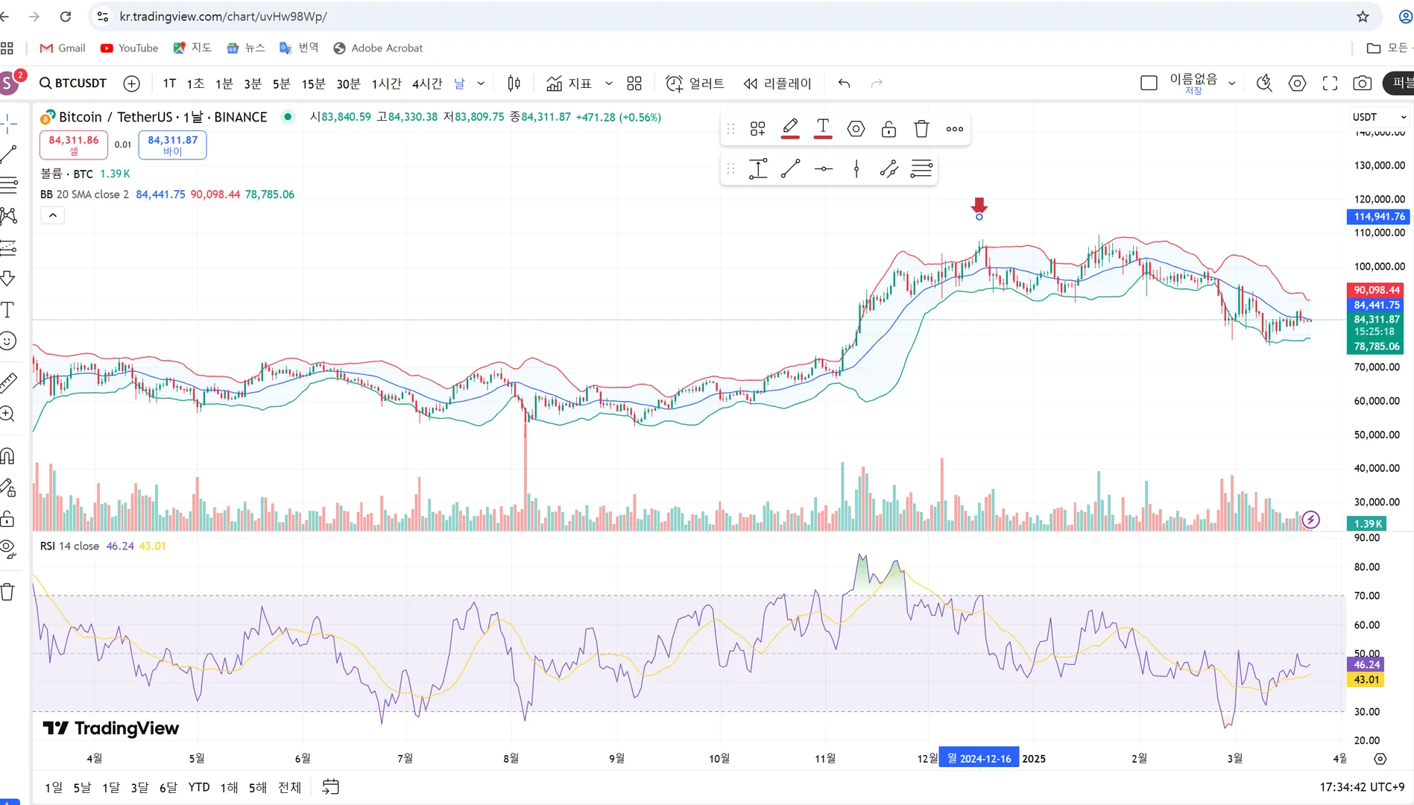Click the BTCUSDT symbol search field

coord(73,83)
